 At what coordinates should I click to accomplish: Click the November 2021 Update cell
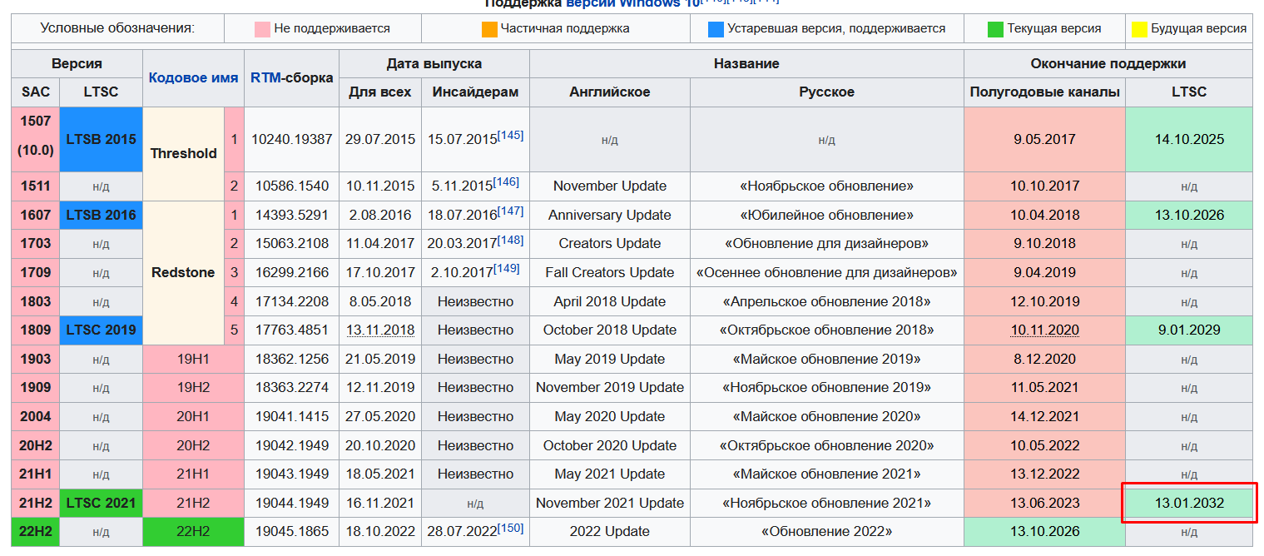point(610,503)
